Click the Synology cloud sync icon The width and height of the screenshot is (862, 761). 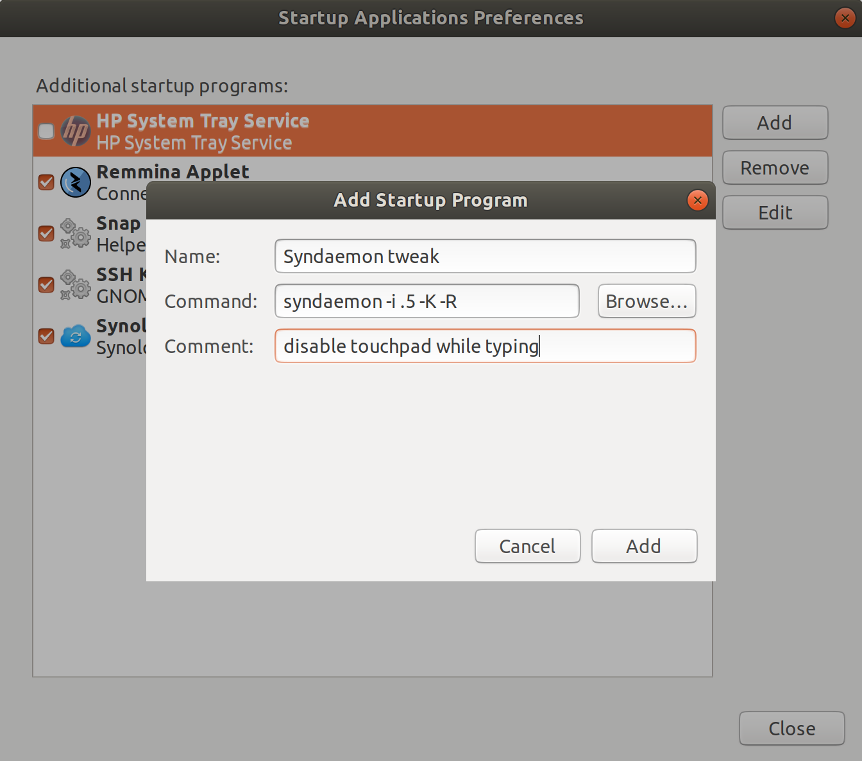click(76, 336)
